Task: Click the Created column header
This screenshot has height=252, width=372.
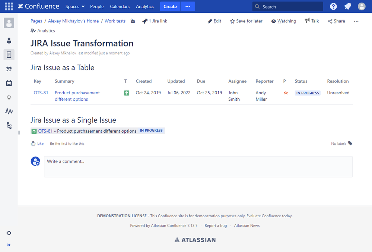Action: [x=143, y=81]
